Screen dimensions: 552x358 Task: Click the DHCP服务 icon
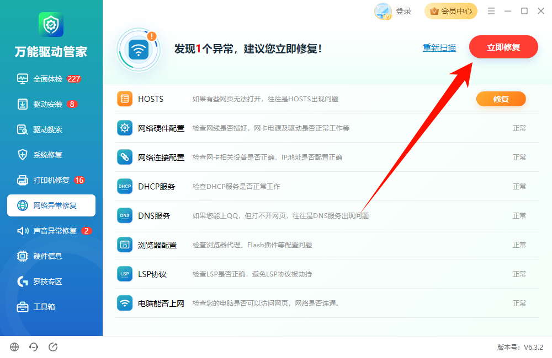[x=125, y=186]
